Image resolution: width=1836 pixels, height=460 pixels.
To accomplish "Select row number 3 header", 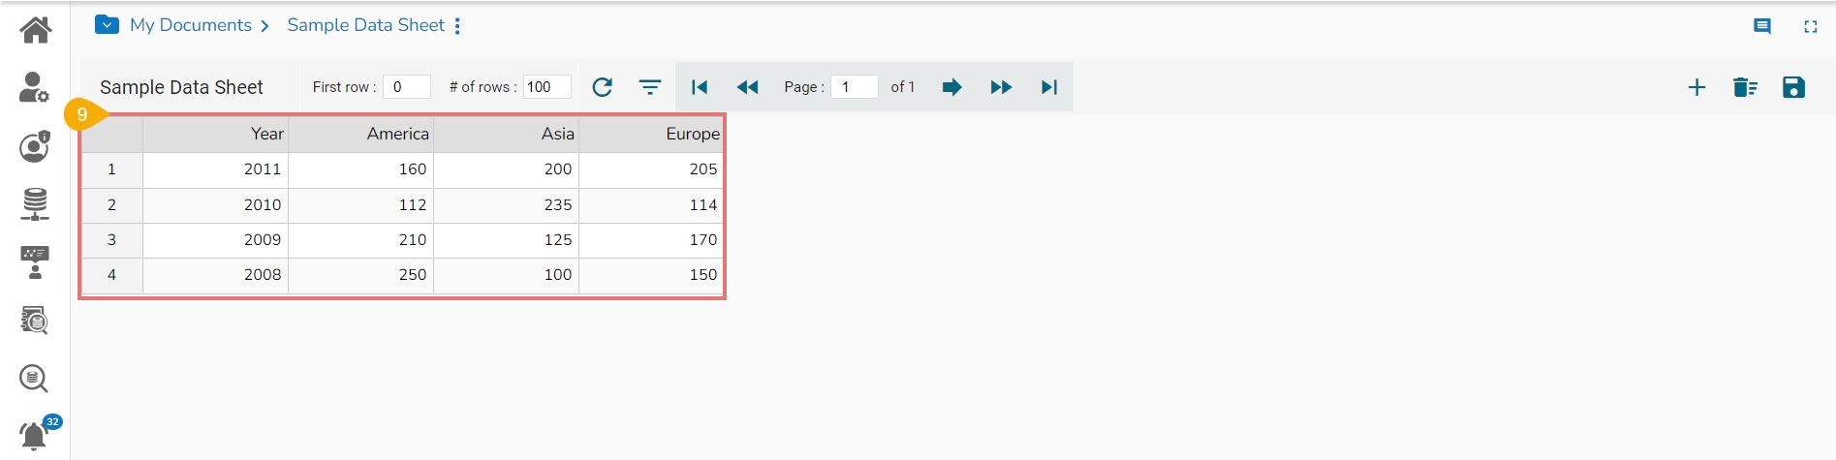I will point(111,240).
